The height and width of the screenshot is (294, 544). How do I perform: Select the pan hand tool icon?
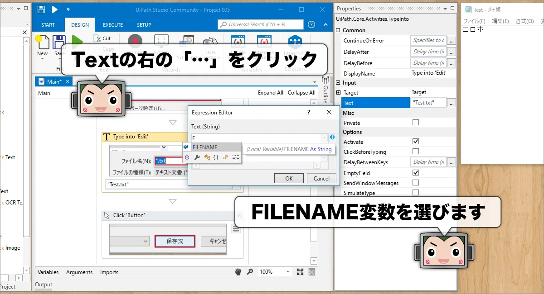click(238, 272)
